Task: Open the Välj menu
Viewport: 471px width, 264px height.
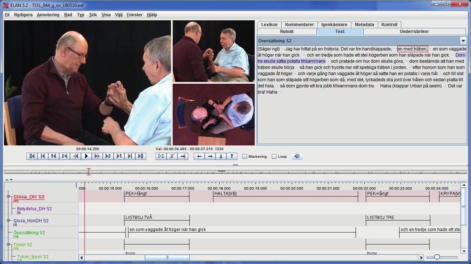Action: tap(119, 15)
